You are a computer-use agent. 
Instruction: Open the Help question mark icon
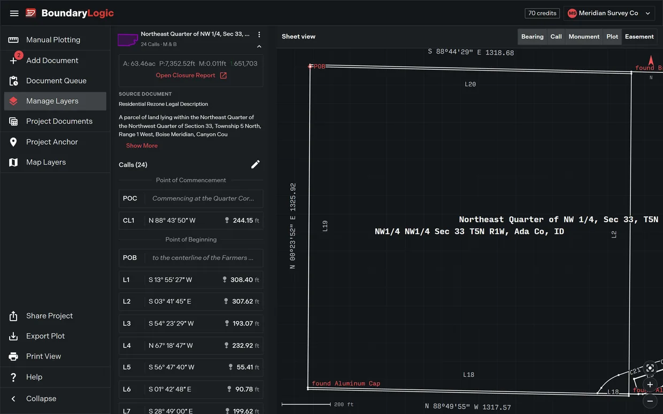point(13,377)
